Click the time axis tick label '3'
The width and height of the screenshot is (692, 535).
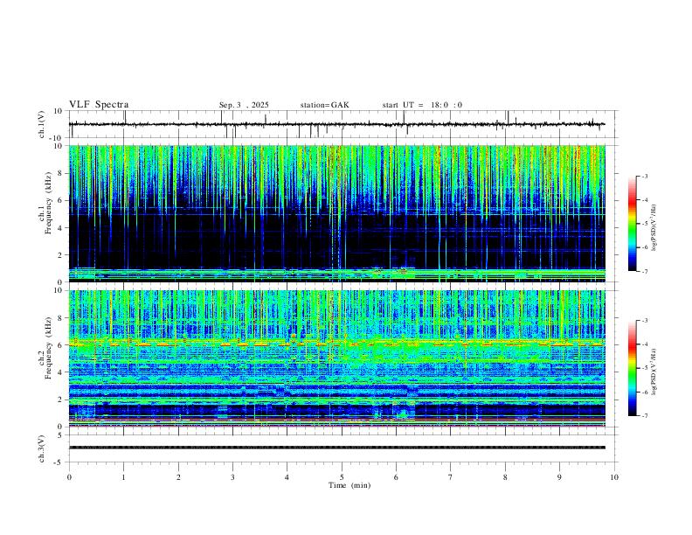pos(232,477)
